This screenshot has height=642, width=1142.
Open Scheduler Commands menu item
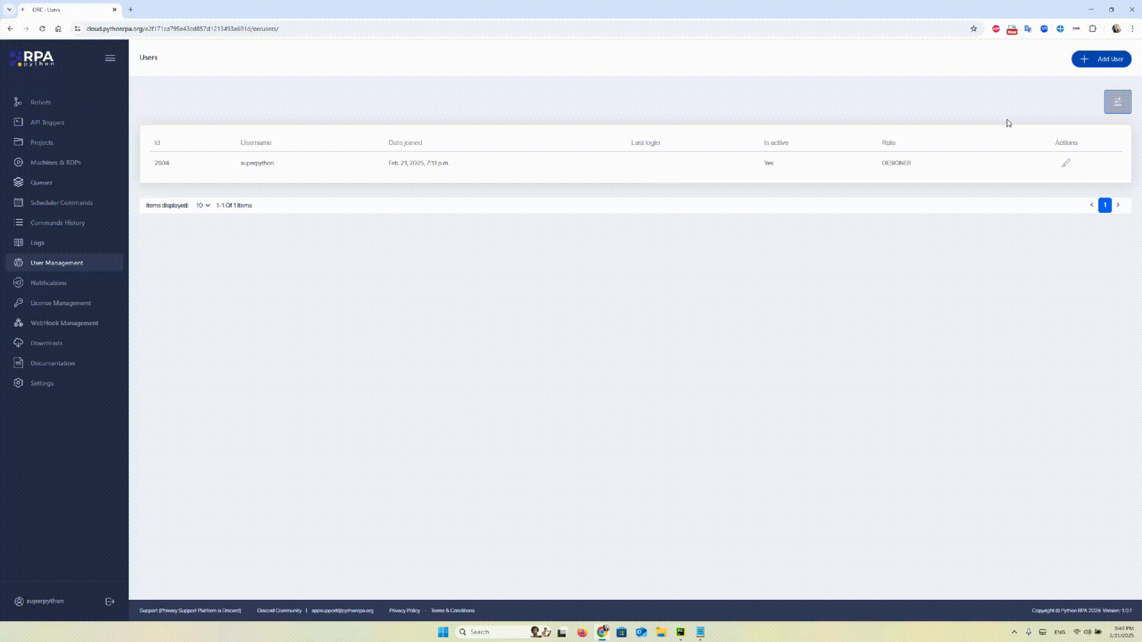(61, 203)
